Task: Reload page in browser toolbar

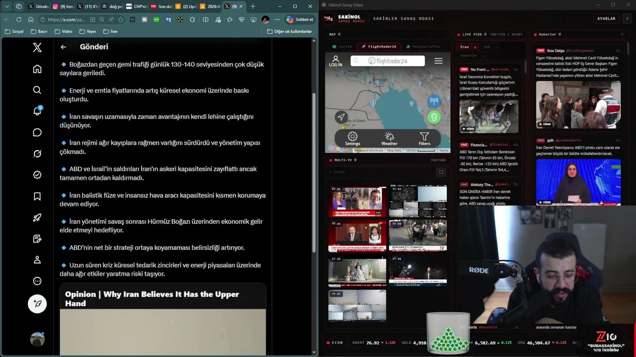Action: point(18,19)
